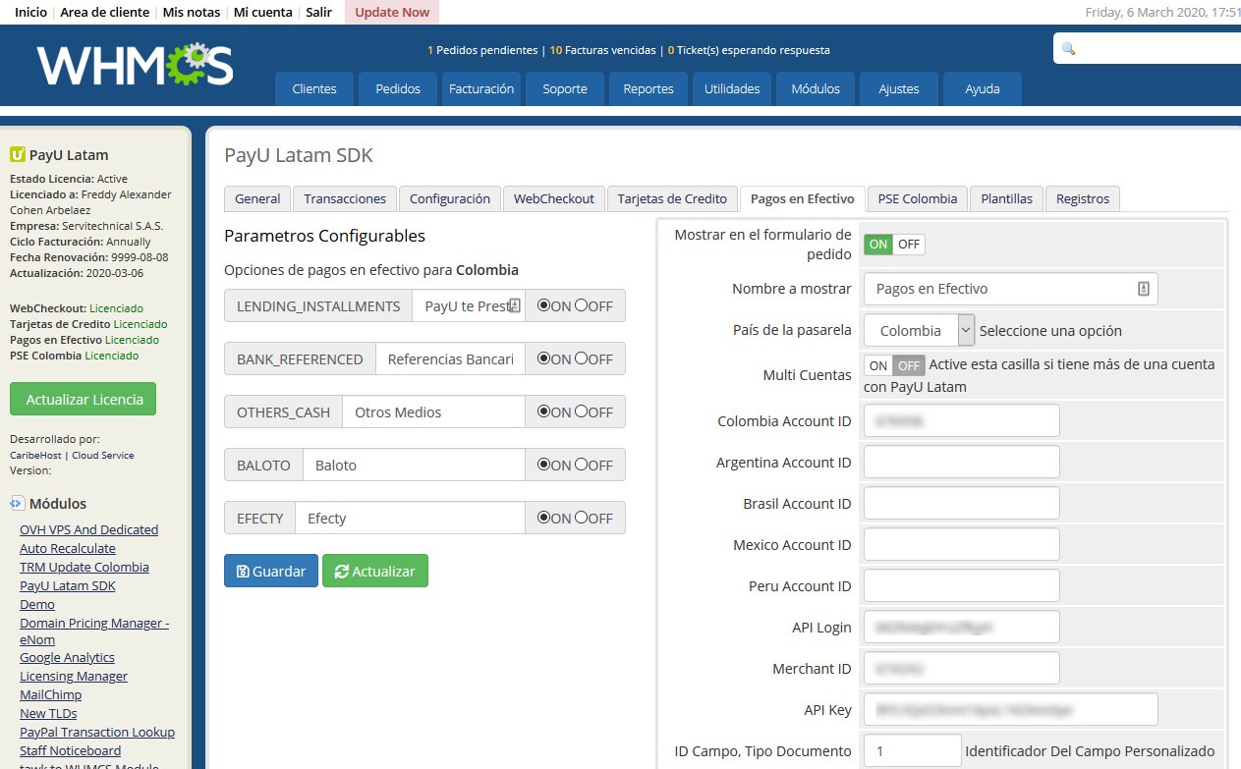Screen dimensions: 1241x769
Task: Click the Argentina Account ID field
Action: pyautogui.click(x=962, y=462)
